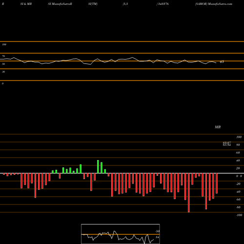The height and width of the screenshot is (244, 244).
Task: Click the MR axis label -20
Action: tap(238, 184)
